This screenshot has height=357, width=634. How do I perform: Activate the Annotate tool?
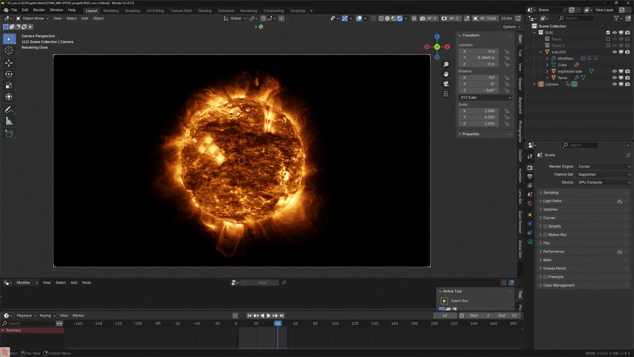tap(9, 110)
